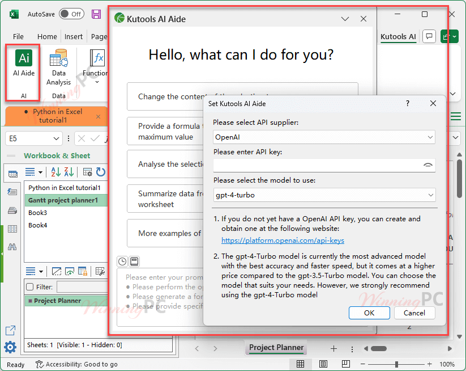The width and height of the screenshot is (466, 371).
Task: Expand the Share button dropdown arrow
Action: click(455, 36)
